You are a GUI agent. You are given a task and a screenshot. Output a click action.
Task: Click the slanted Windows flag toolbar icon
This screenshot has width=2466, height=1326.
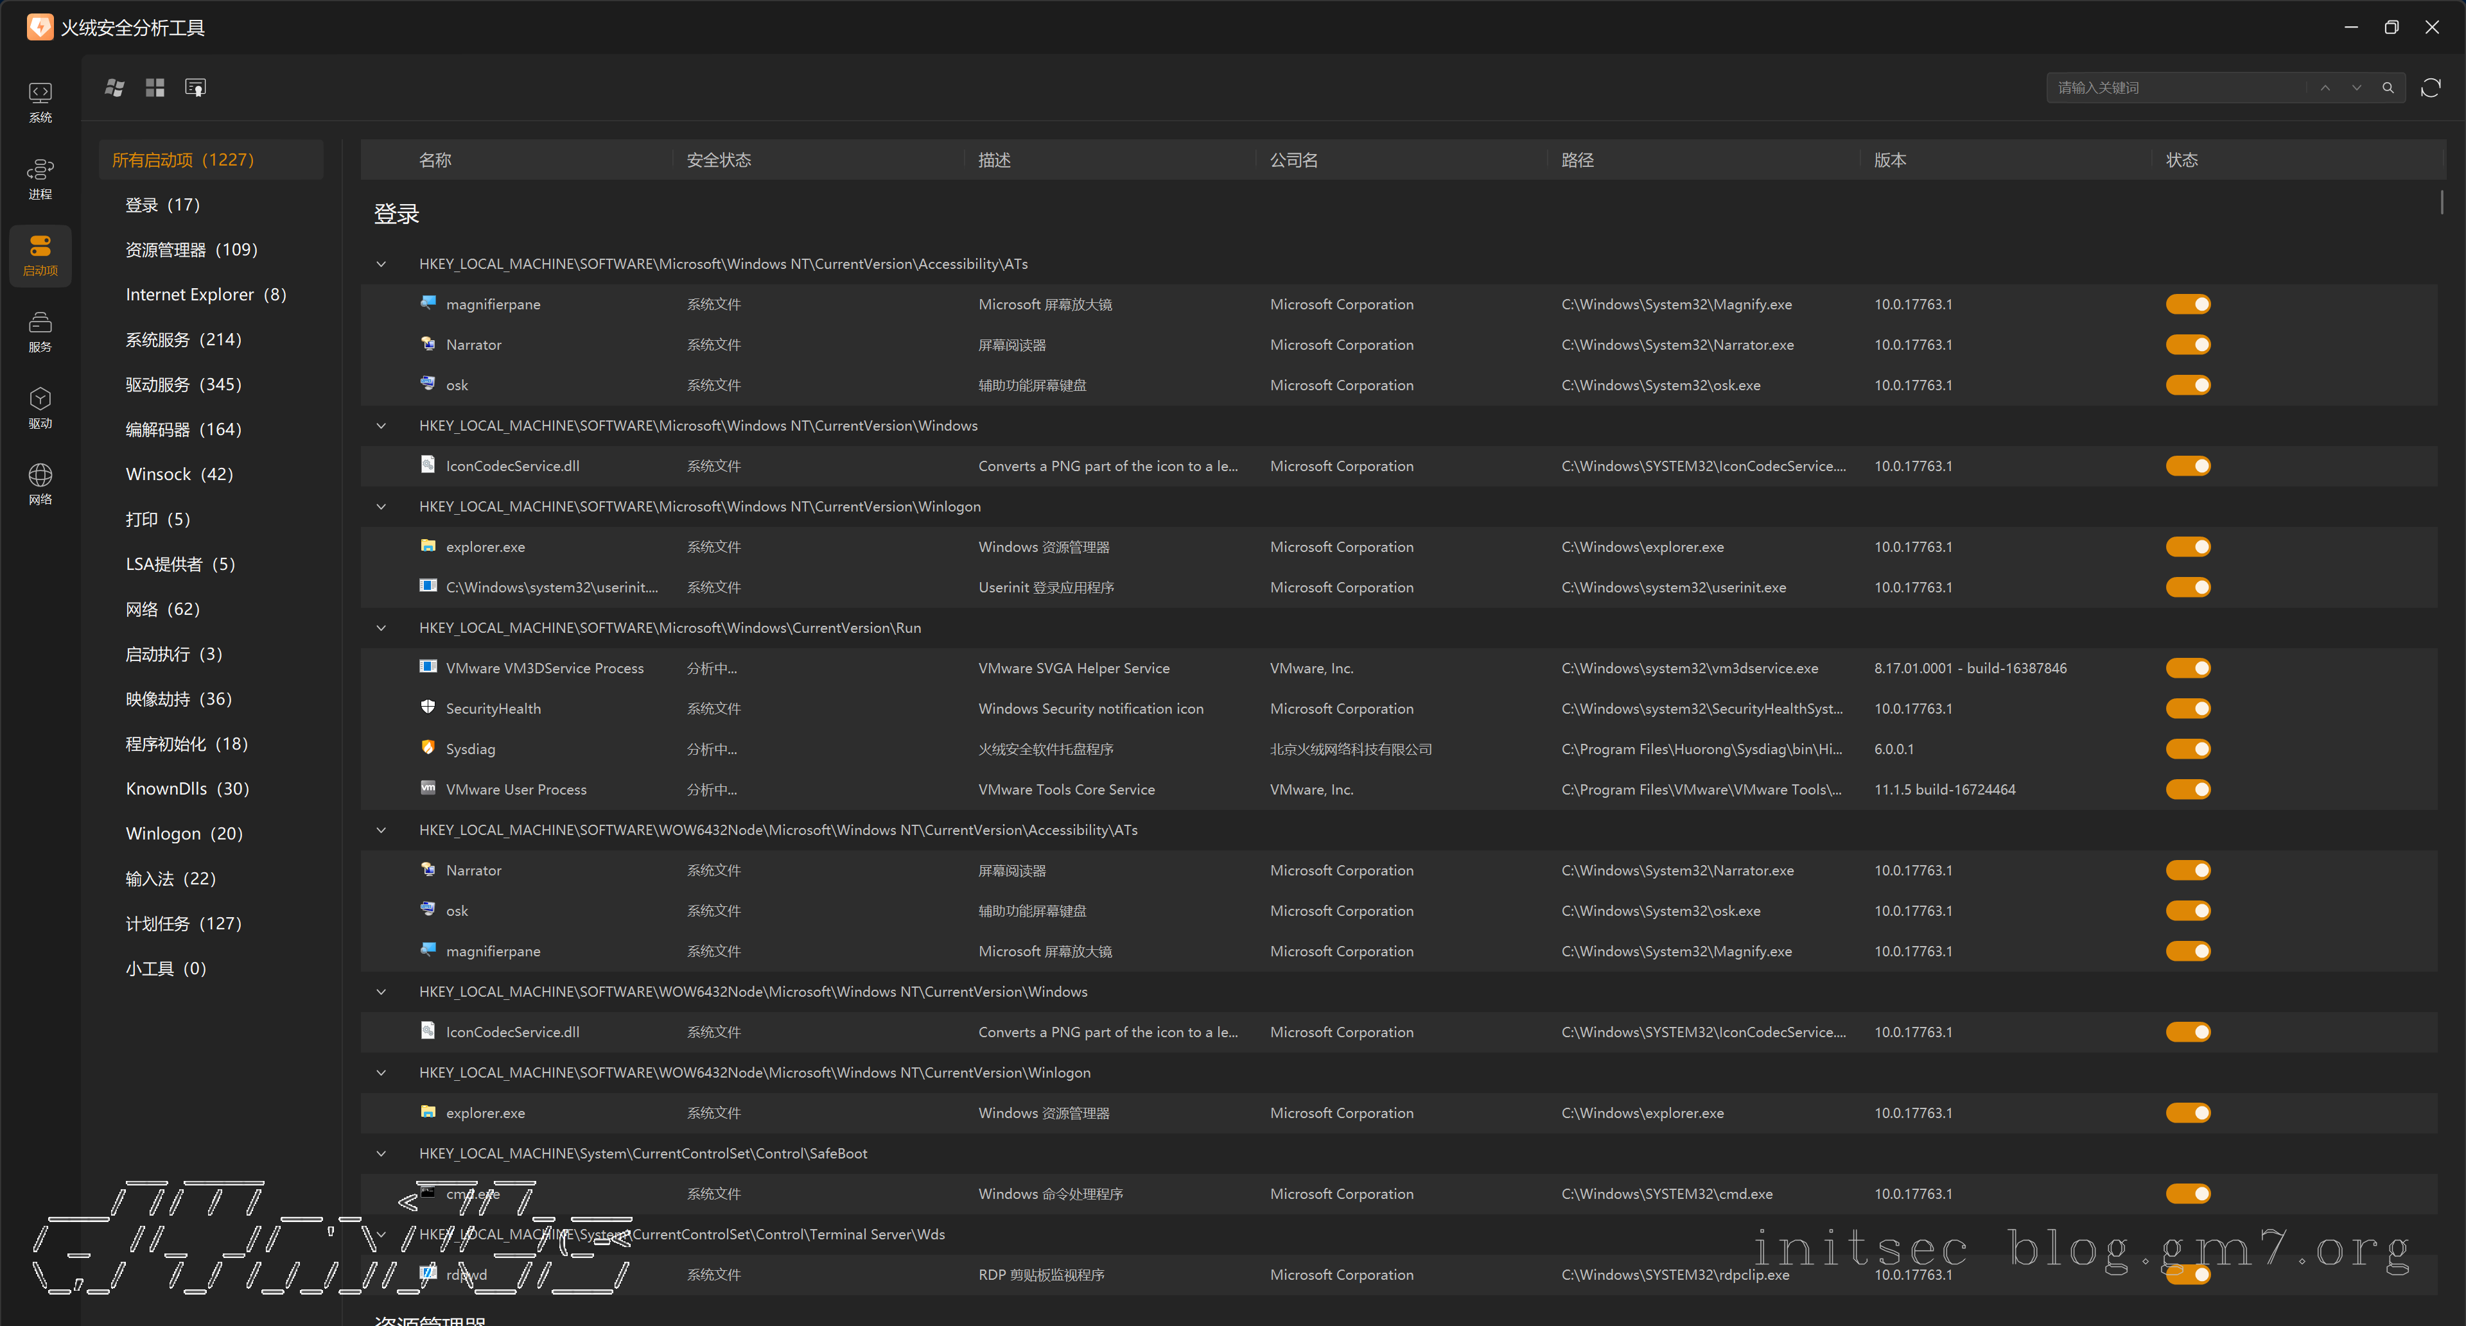coord(115,88)
